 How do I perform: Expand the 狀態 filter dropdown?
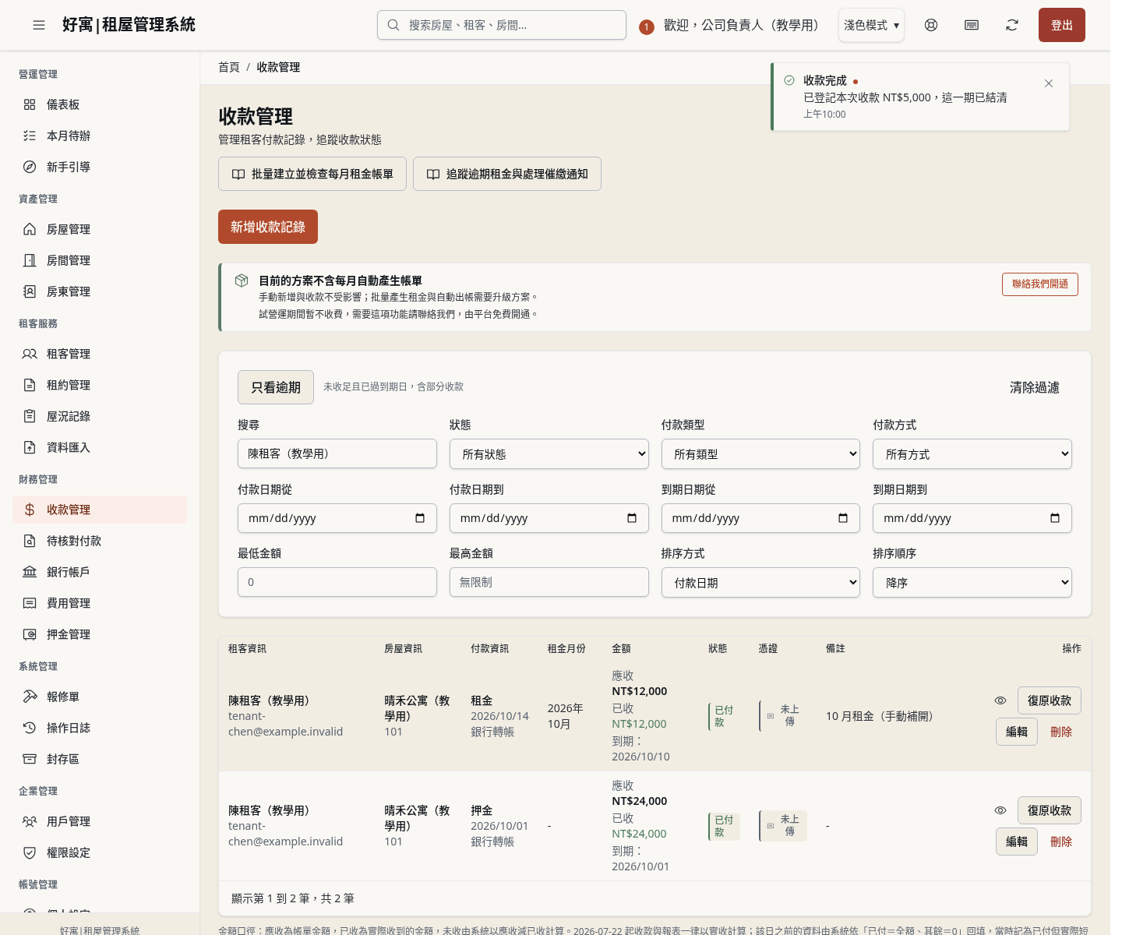[x=549, y=454]
